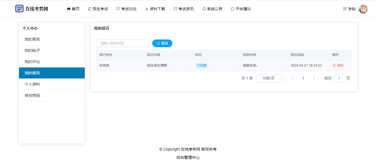Click the 前往 page number input box
The image size is (376, 167).
point(339,78)
